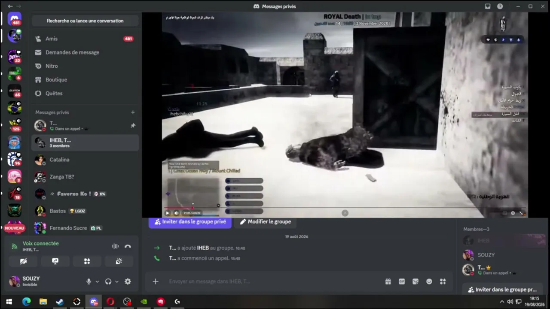Toggle camera on or off
550x309 pixels.
[23, 261]
